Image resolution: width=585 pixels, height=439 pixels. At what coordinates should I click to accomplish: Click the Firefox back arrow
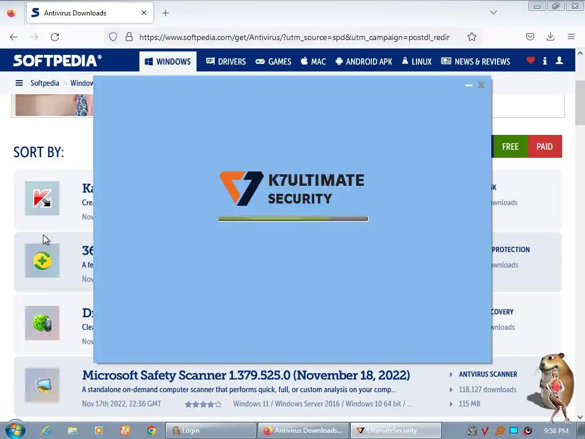[x=14, y=37]
